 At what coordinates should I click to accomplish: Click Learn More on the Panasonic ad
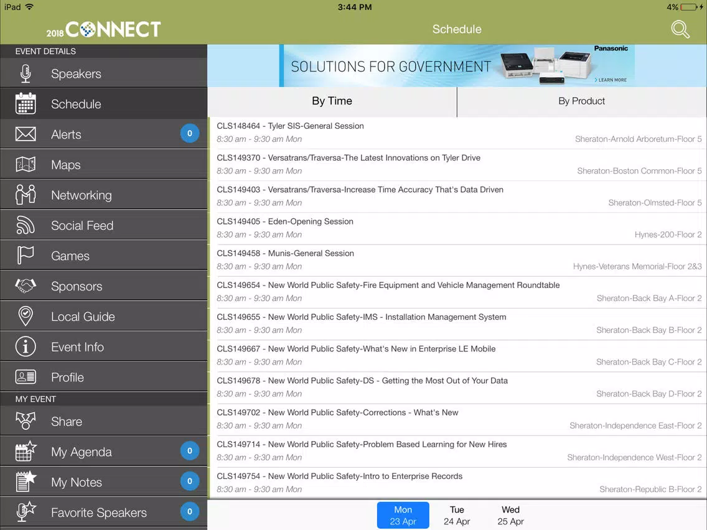[611, 80]
